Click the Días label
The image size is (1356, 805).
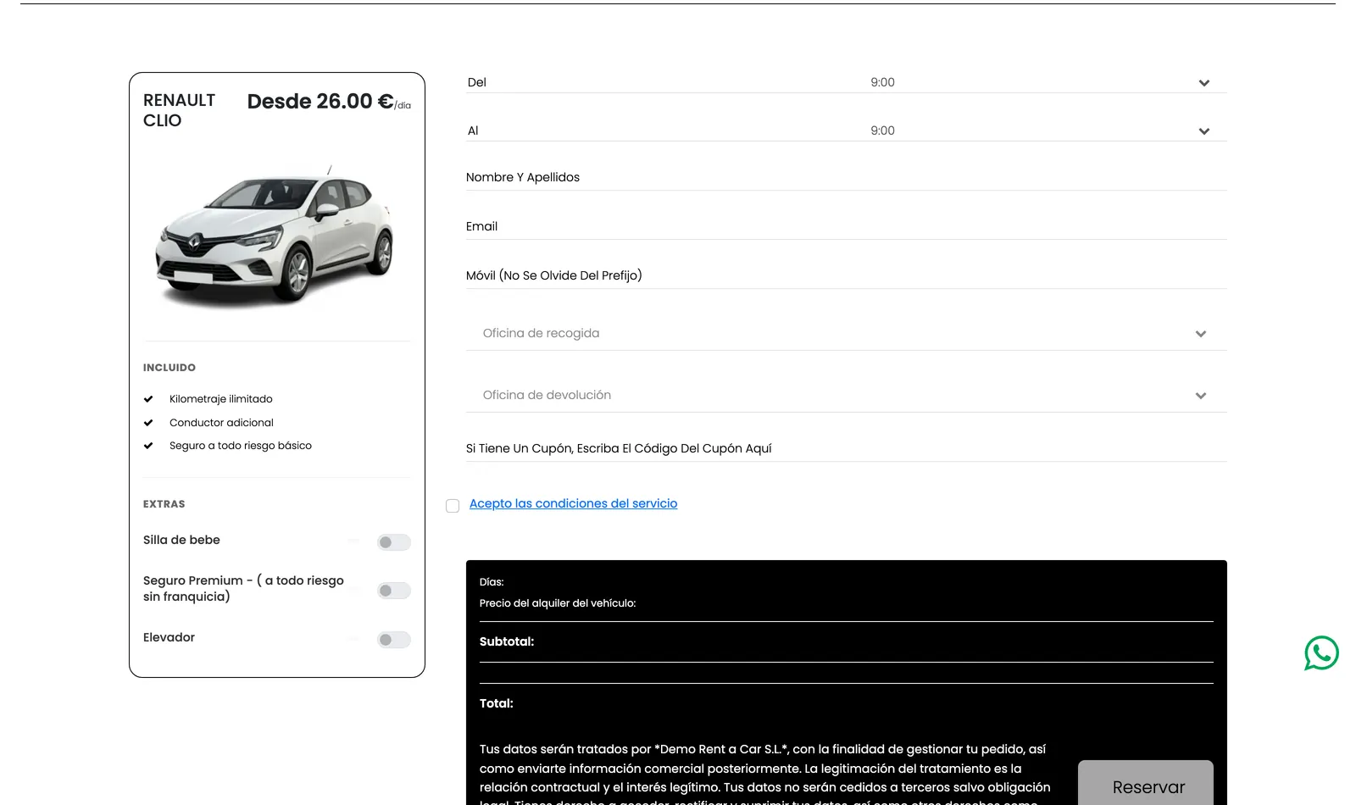(x=492, y=582)
